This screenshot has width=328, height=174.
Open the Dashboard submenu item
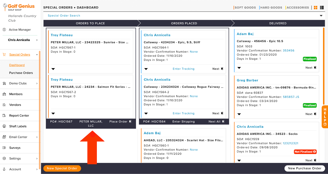coord(17,65)
